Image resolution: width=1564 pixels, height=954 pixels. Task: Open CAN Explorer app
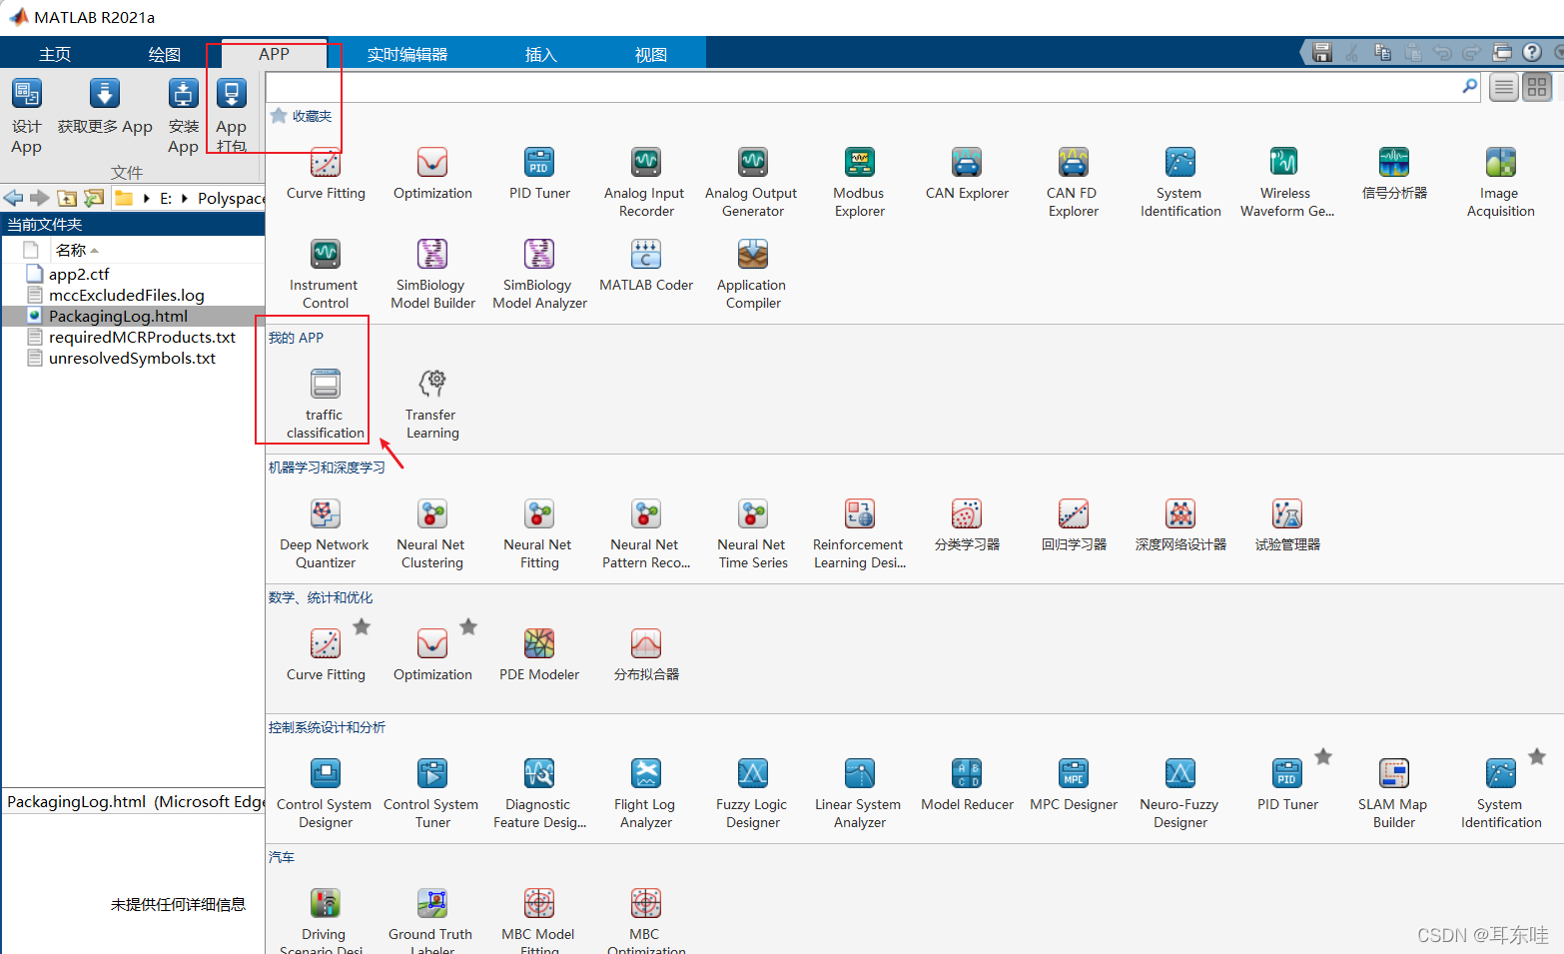pyautogui.click(x=967, y=174)
